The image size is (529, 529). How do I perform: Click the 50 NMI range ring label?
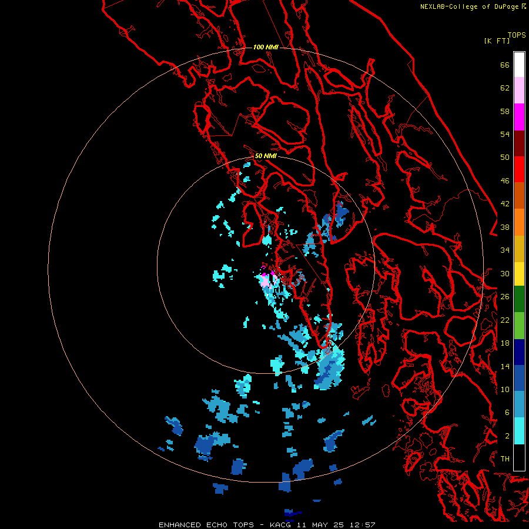pyautogui.click(x=266, y=156)
